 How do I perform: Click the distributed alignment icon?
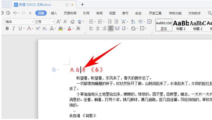[117, 28]
